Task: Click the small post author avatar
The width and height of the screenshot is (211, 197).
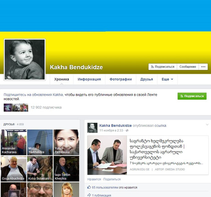Action: pos(92,128)
